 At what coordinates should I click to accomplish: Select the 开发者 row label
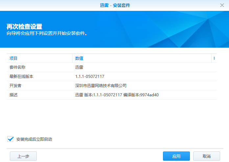(x=16, y=86)
